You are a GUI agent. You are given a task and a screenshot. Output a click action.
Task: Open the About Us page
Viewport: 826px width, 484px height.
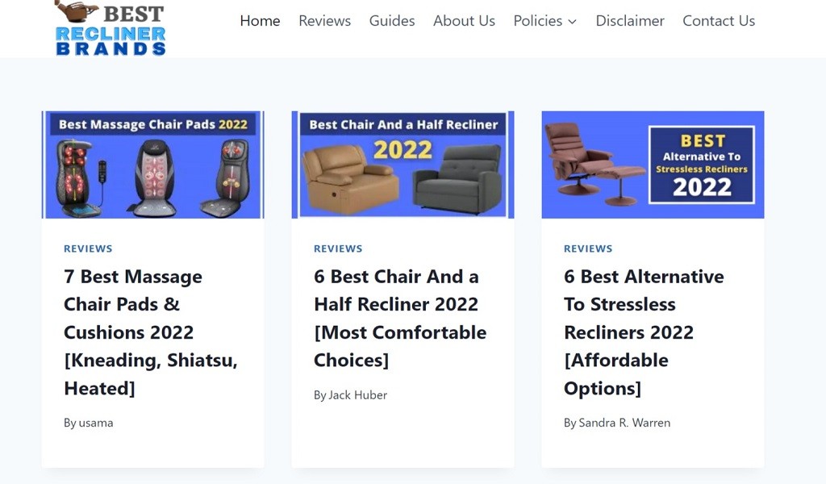click(x=464, y=21)
